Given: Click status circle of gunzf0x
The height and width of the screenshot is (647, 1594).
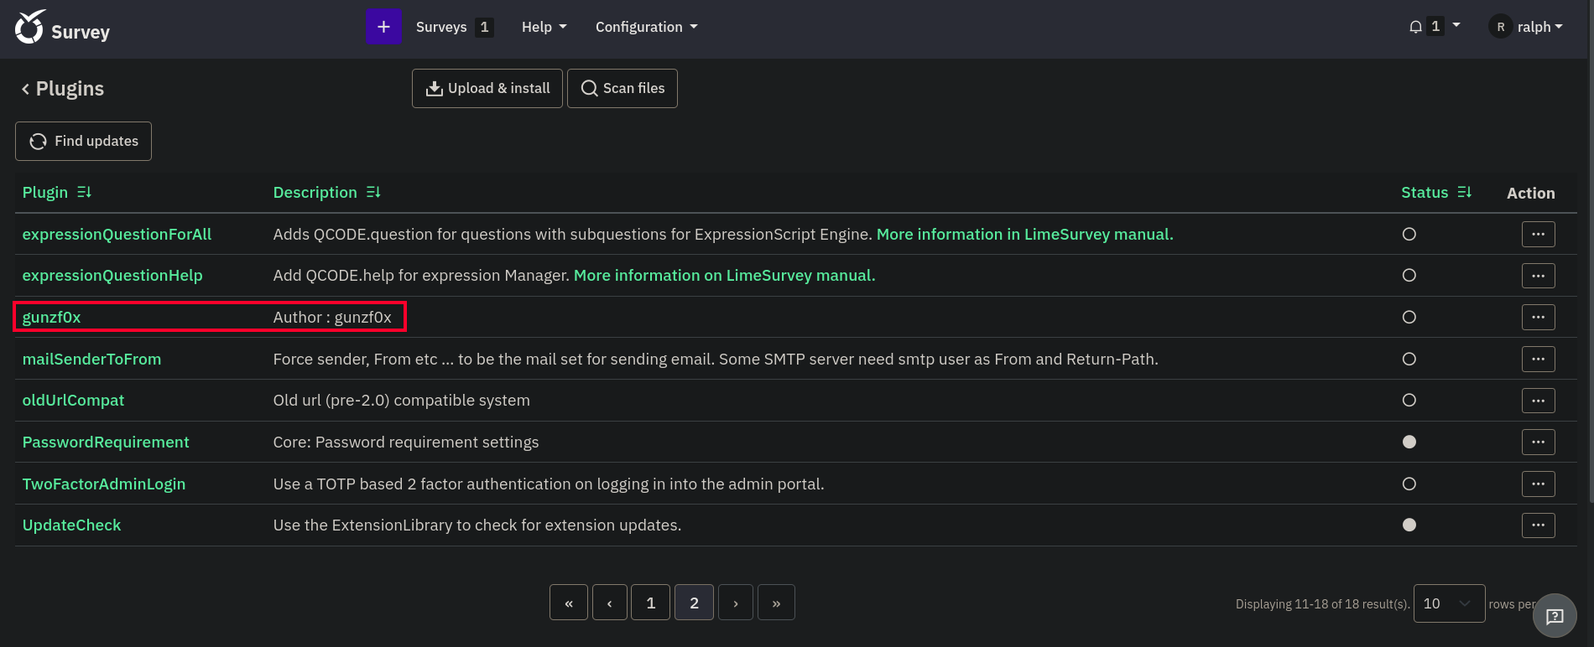Looking at the screenshot, I should (x=1409, y=318).
